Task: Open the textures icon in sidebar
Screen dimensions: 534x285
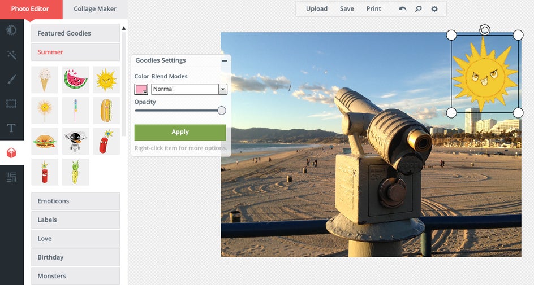Action: [11, 177]
